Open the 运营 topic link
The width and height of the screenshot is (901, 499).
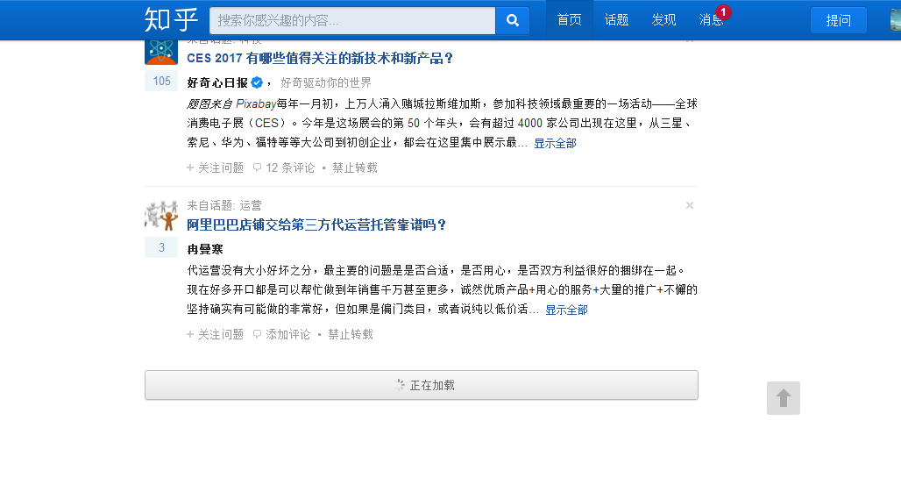point(251,205)
